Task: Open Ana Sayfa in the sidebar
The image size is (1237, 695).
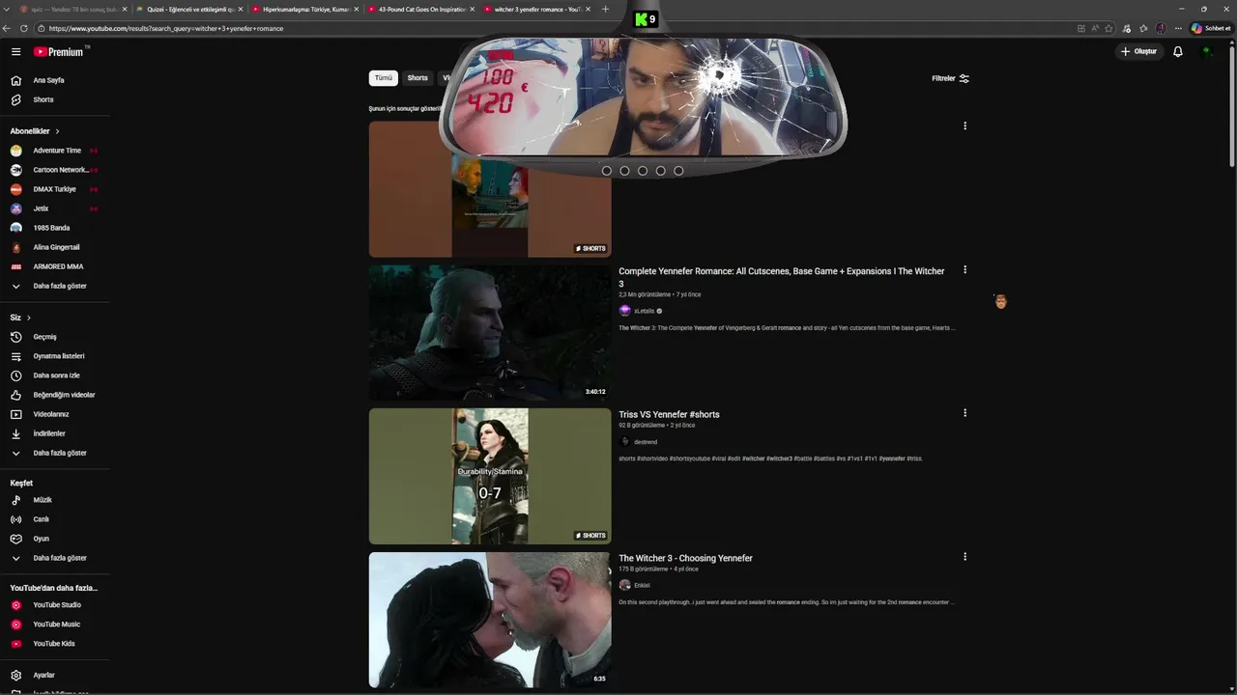Action: 48,80
